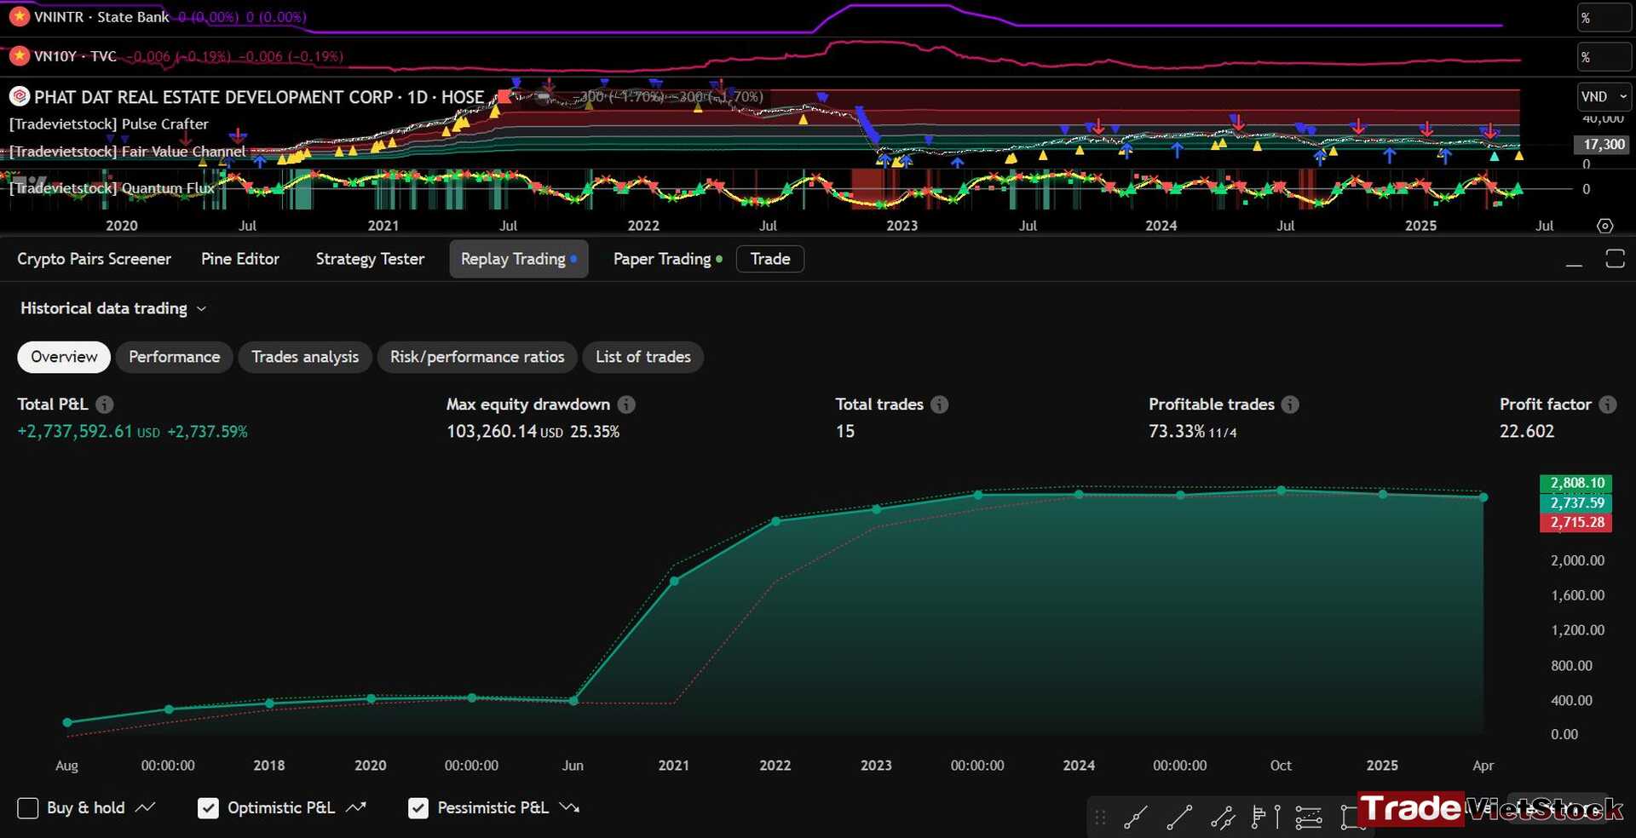The height and width of the screenshot is (838, 1636).
Task: Switch to the Paper Trading tab
Action: coord(668,259)
